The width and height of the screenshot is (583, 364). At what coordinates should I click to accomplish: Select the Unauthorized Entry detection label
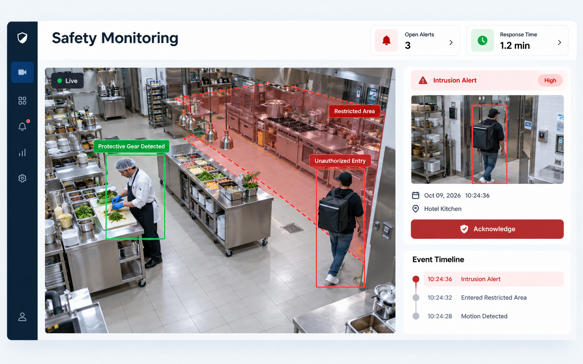click(x=340, y=161)
